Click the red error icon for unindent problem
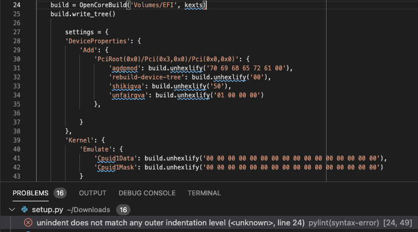This screenshot has height=232, width=418. [x=28, y=222]
